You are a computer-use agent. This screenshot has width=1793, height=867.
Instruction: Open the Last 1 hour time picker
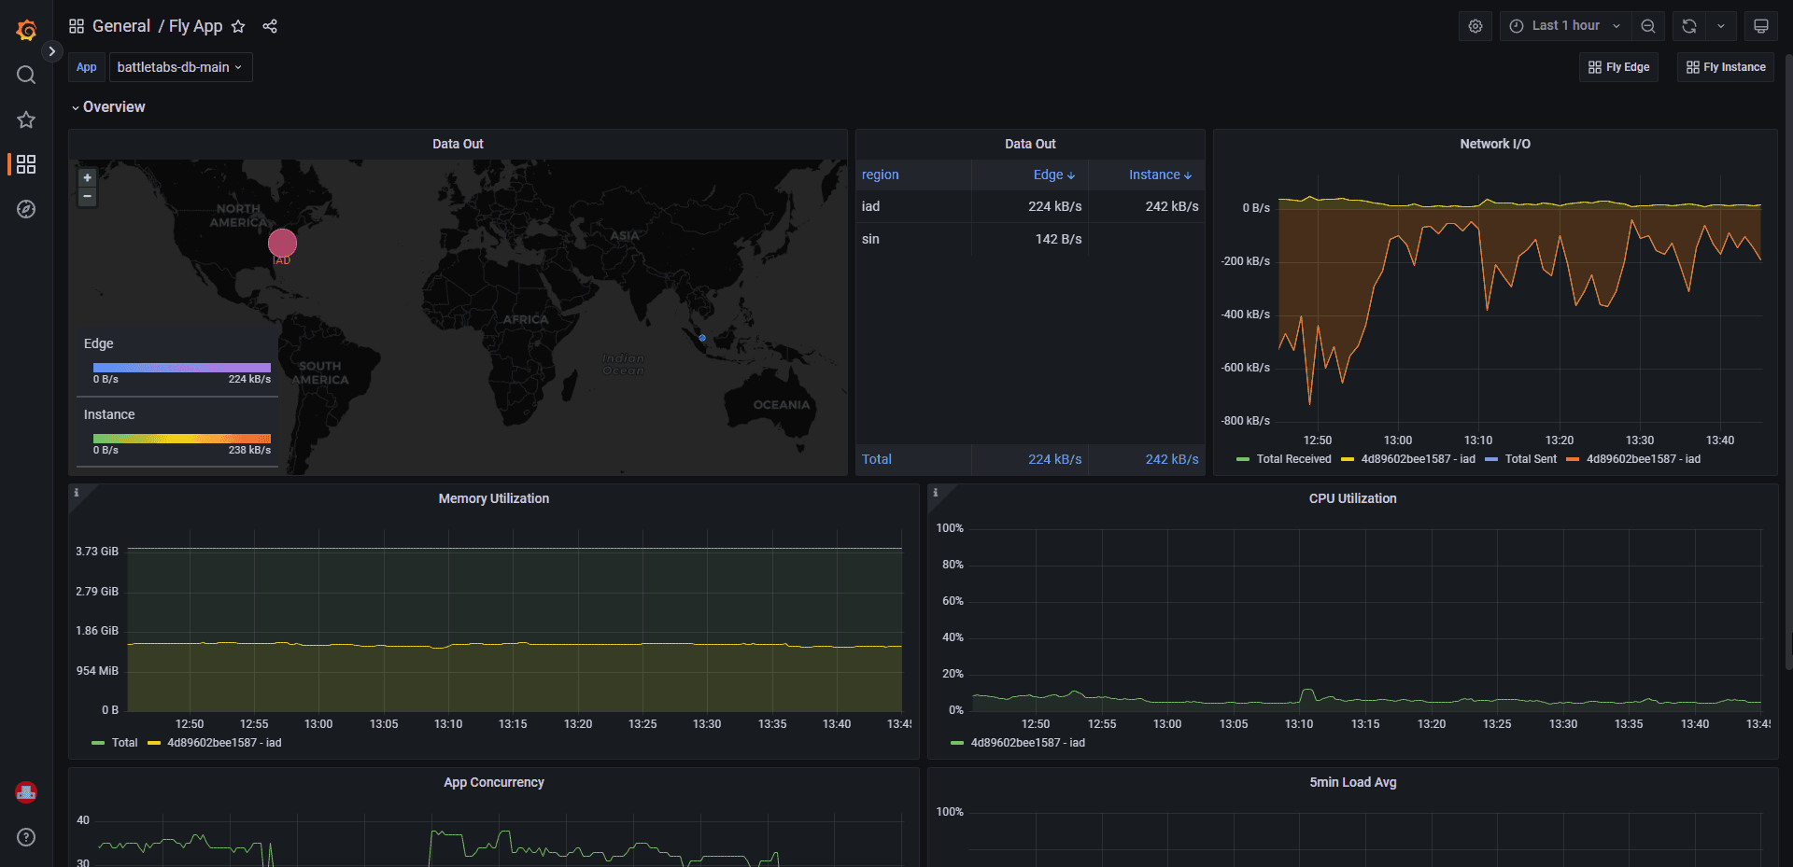(1565, 26)
